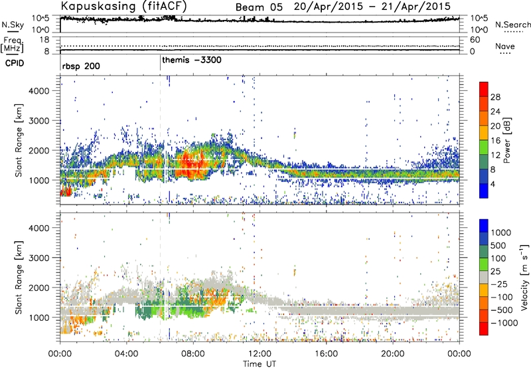Click the "Velocity [m s⁻¹]" colorbar label

coord(524,277)
